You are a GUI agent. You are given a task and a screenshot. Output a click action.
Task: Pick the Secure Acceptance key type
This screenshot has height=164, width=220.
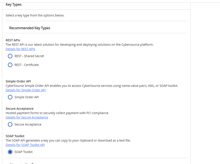tap(10, 124)
